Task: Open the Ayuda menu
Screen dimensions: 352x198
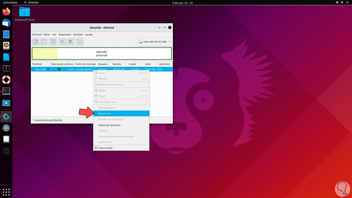Action: (x=89, y=35)
